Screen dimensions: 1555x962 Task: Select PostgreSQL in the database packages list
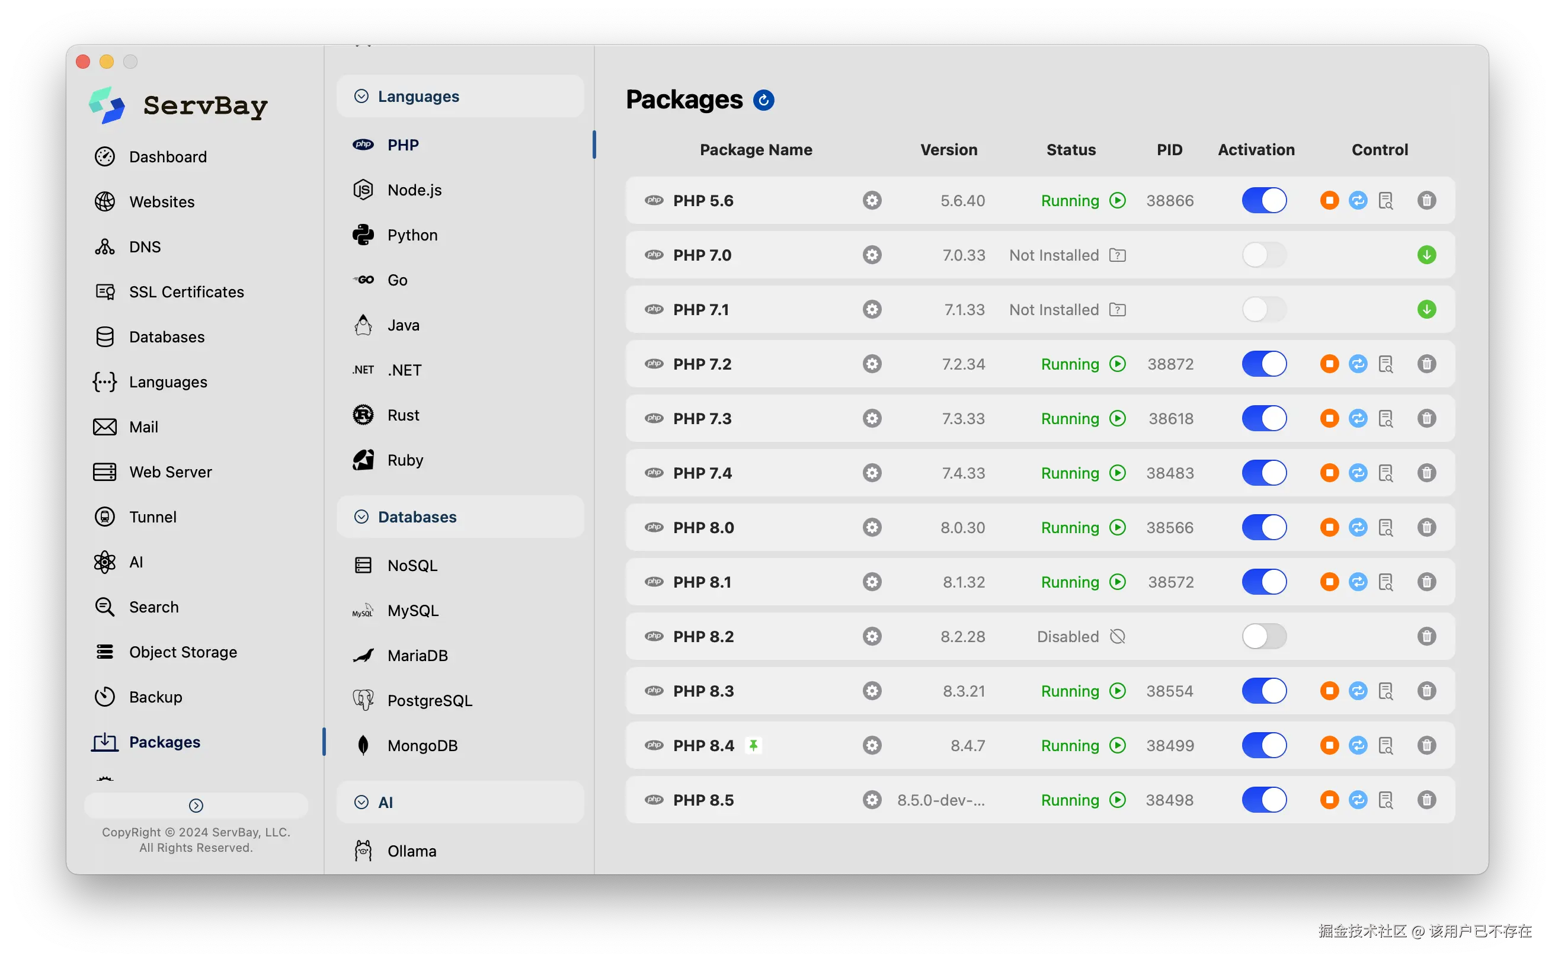click(430, 701)
